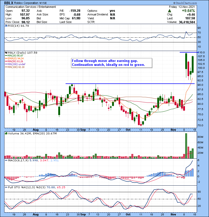Click the Oct label under the price chart
The image size is (209, 217).
pos(128,130)
